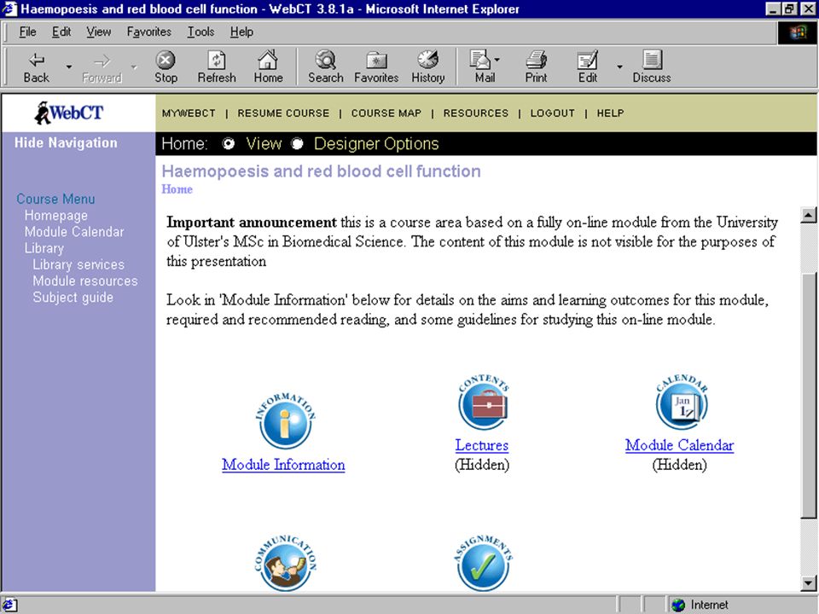Viewport: 819px width, 614px height.
Task: Click the Home breadcrumb link
Action: pyautogui.click(x=177, y=189)
